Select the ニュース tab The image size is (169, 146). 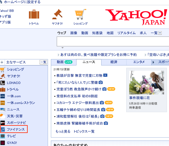(89, 62)
